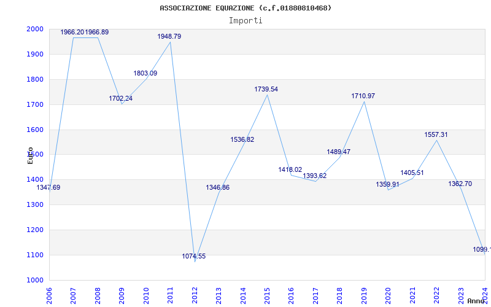Screen dimensions: 491x307
Task: Click the 1900 y-axis tick label
Action: tap(35, 54)
